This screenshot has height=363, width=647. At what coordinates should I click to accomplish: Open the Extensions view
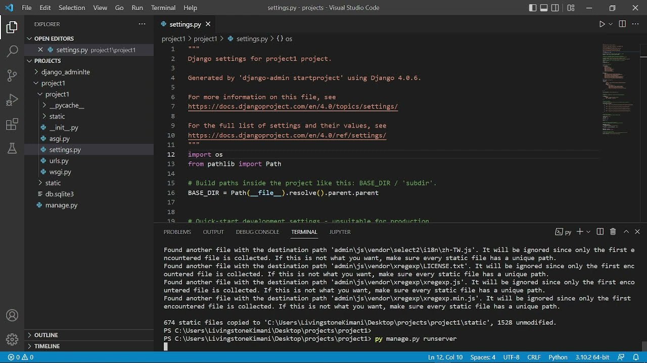click(12, 124)
